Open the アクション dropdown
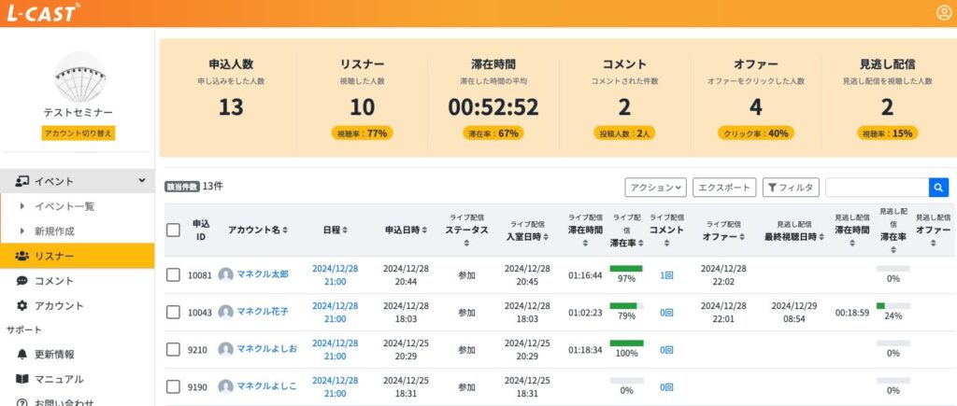 655,188
